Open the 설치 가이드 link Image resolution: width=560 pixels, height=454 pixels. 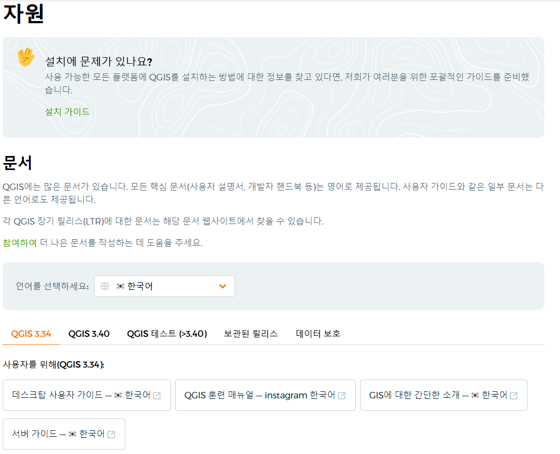pos(67,112)
